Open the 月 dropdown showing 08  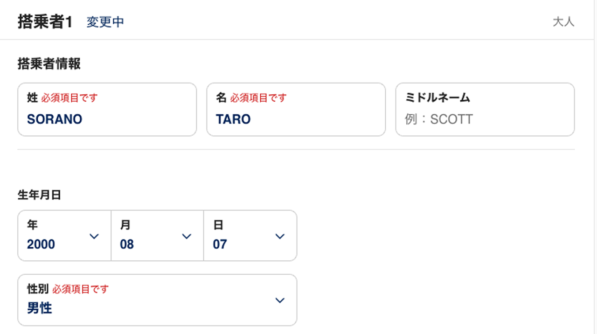point(149,236)
